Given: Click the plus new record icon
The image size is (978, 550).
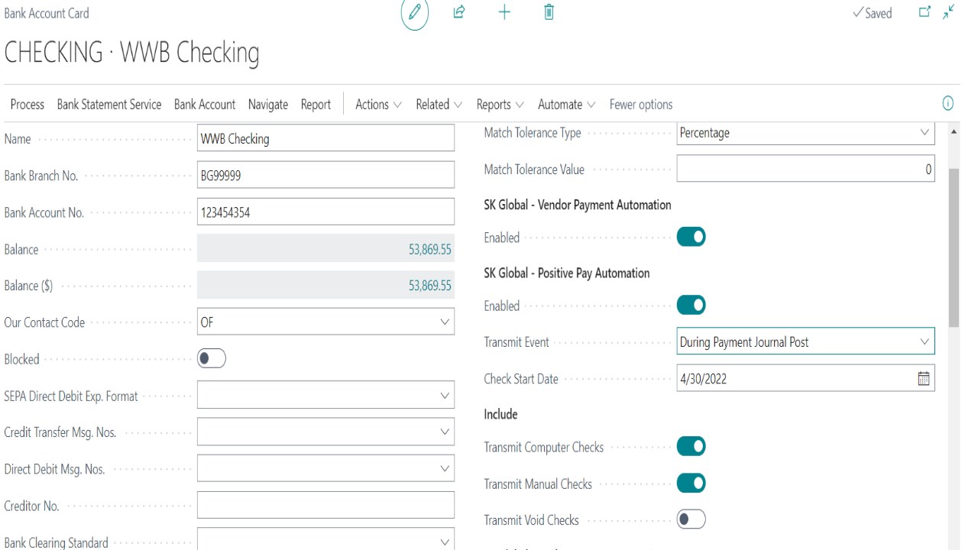Looking at the screenshot, I should tap(504, 12).
